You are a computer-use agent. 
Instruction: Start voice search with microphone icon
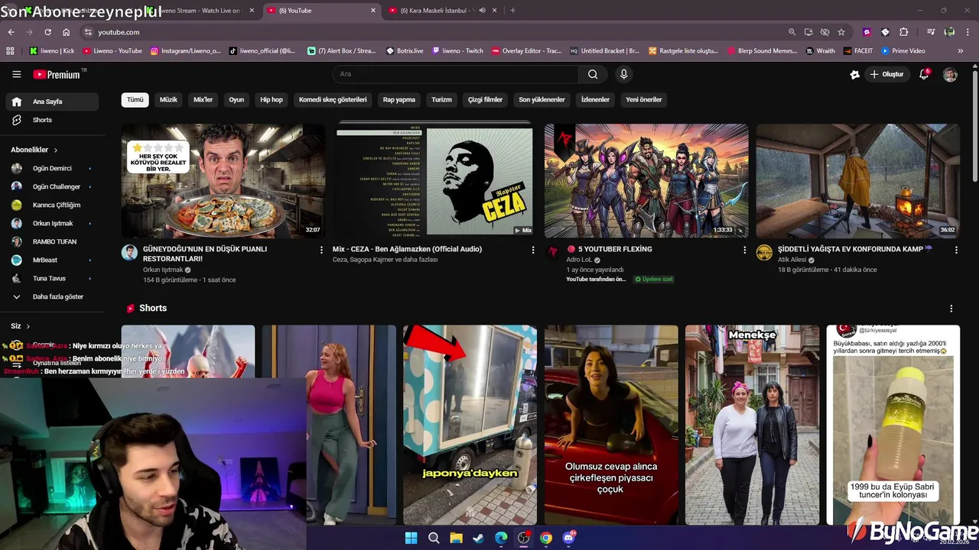[623, 74]
